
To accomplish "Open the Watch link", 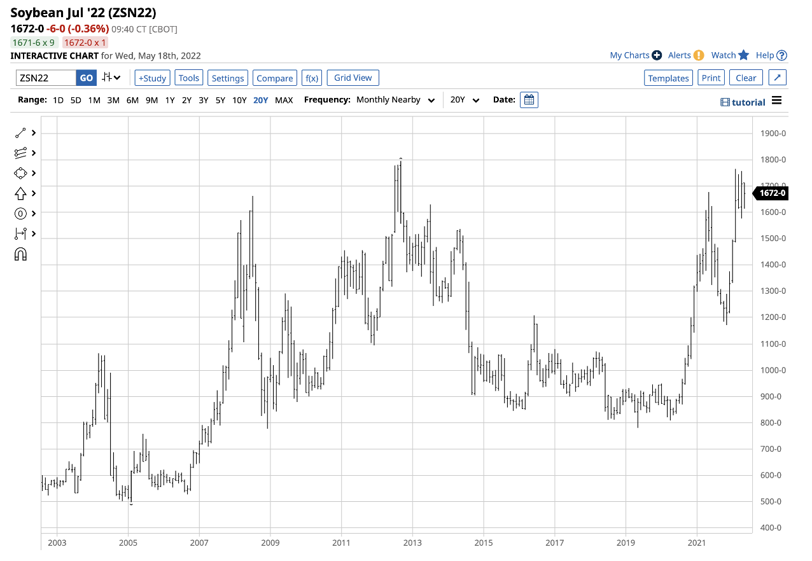I will click(724, 55).
